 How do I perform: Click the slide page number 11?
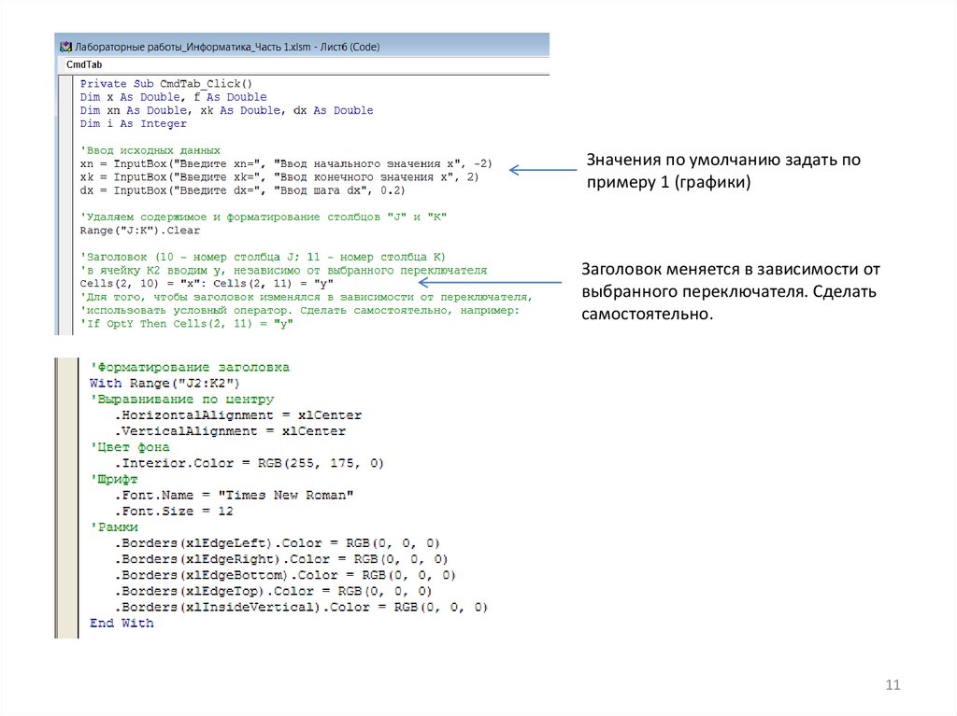coord(893,685)
